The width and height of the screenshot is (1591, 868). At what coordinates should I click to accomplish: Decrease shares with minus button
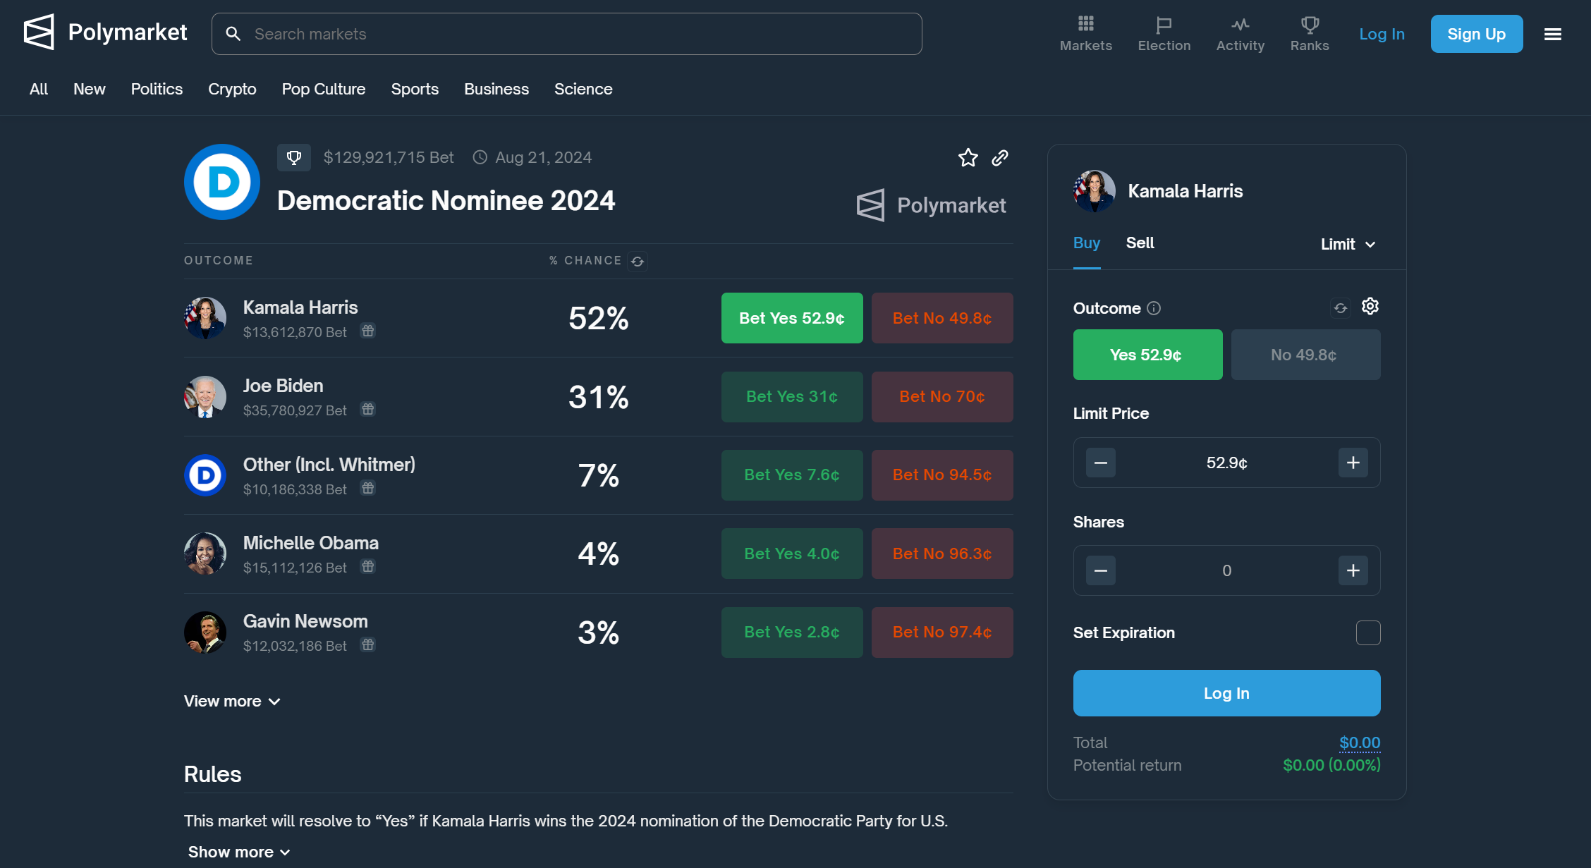tap(1100, 570)
